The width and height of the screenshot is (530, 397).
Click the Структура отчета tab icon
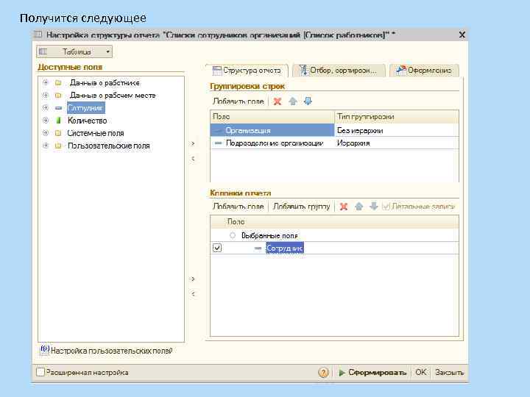click(x=216, y=71)
